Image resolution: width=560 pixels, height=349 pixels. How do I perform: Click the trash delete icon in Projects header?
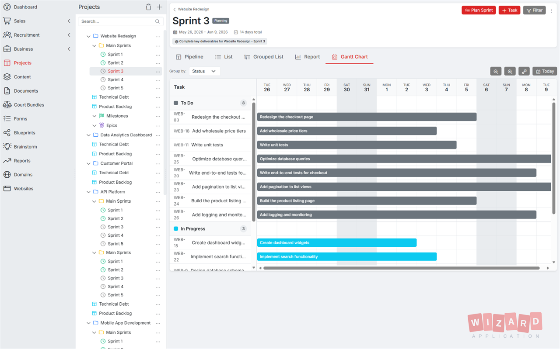pos(148,7)
